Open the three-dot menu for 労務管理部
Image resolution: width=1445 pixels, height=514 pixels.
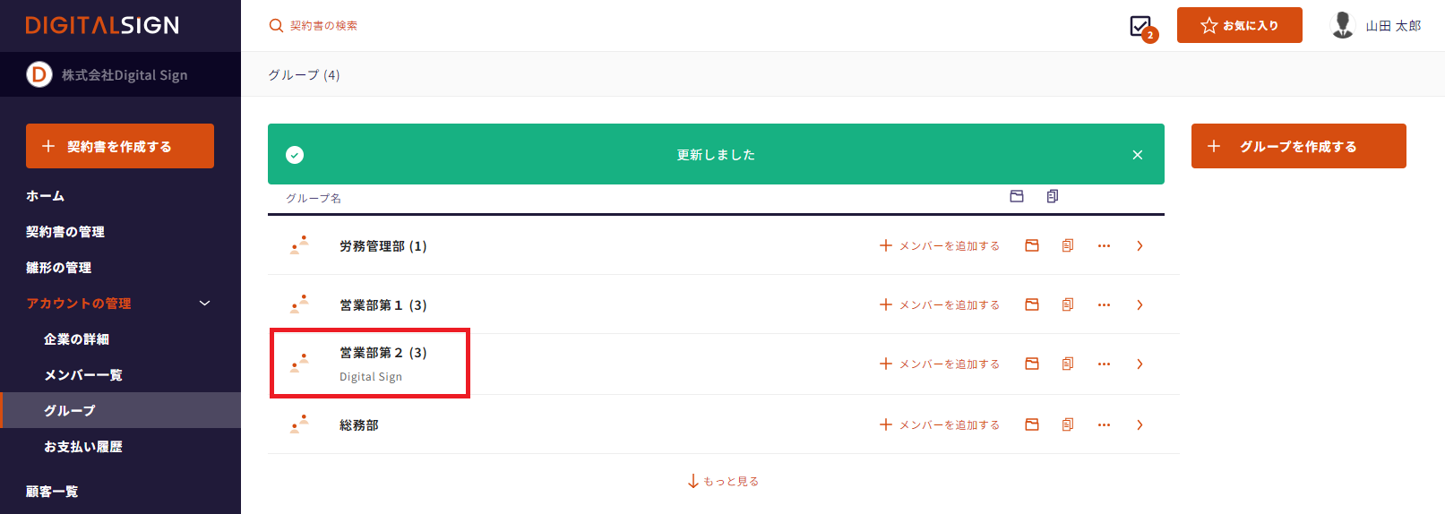point(1104,245)
